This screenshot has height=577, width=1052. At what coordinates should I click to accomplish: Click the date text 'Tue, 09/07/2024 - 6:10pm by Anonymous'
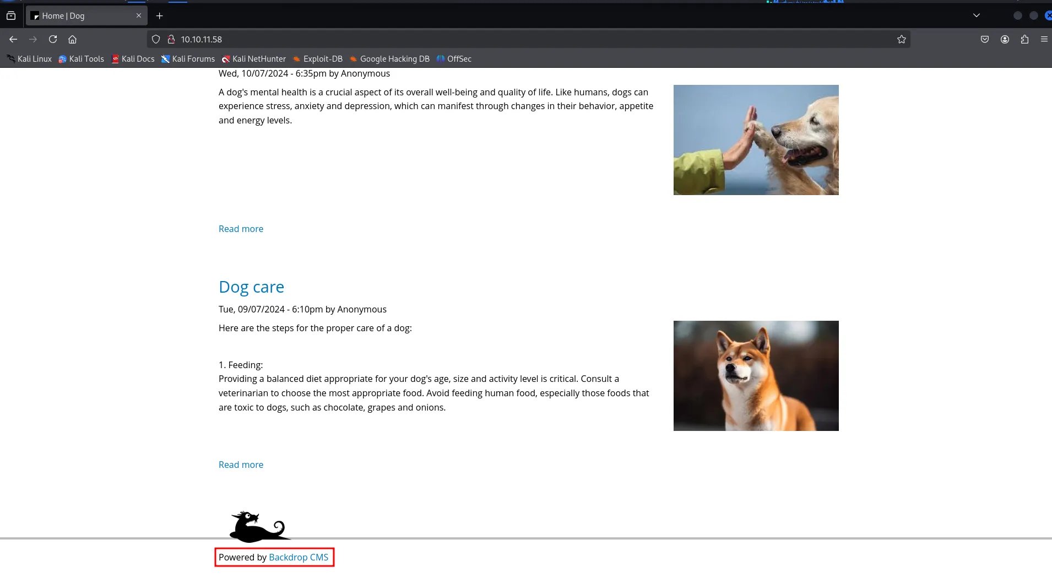[302, 309]
